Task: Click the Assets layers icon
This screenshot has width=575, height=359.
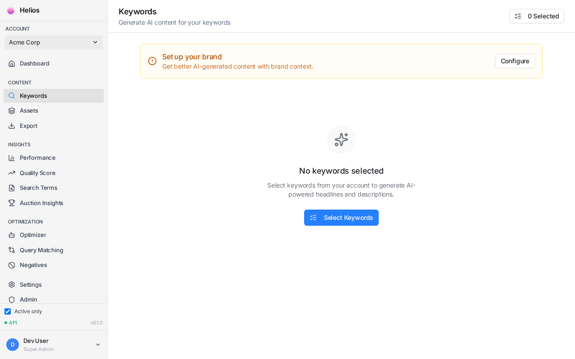Action: coord(12,110)
